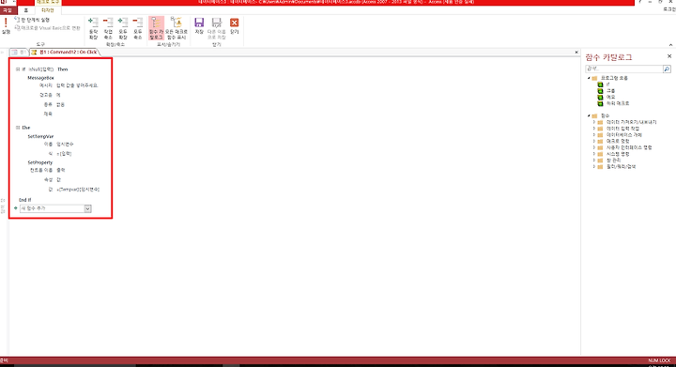Click the Access application icon in title bar

pos(3,2)
